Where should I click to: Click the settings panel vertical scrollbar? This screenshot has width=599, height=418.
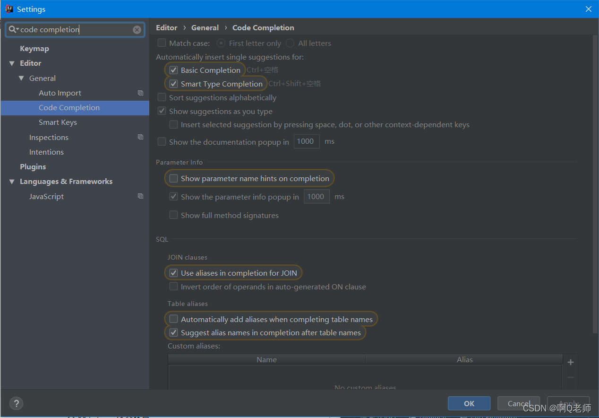click(595, 185)
